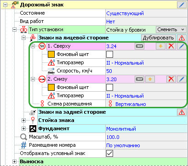Open the Сменить dropdown
The width and height of the screenshot is (188, 166).
tap(171, 29)
